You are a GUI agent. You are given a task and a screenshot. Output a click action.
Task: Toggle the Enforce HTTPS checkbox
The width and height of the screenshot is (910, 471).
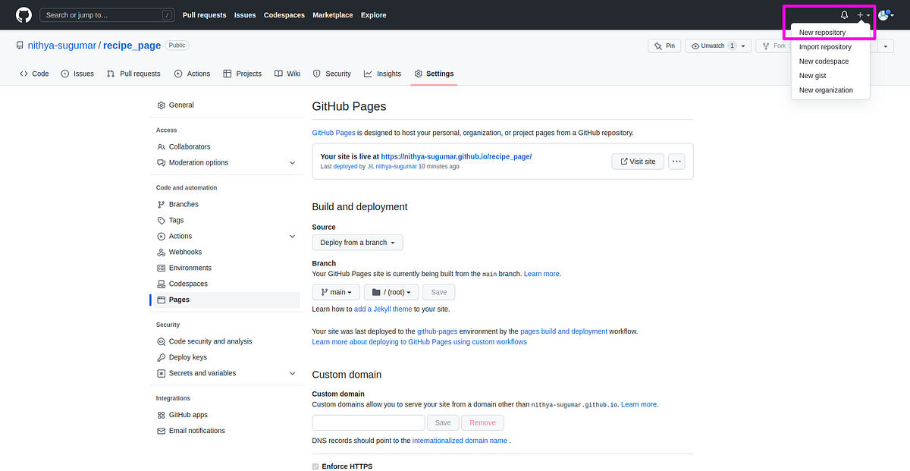tap(315, 466)
